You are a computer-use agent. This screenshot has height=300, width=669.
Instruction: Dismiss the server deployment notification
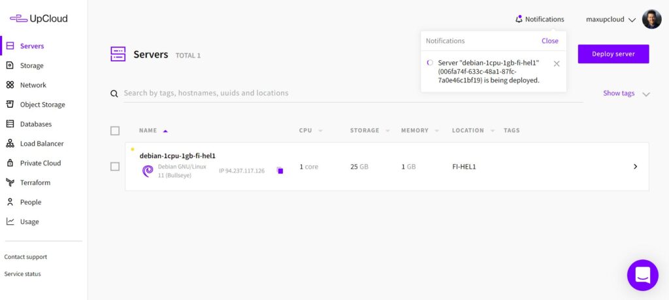(x=557, y=63)
